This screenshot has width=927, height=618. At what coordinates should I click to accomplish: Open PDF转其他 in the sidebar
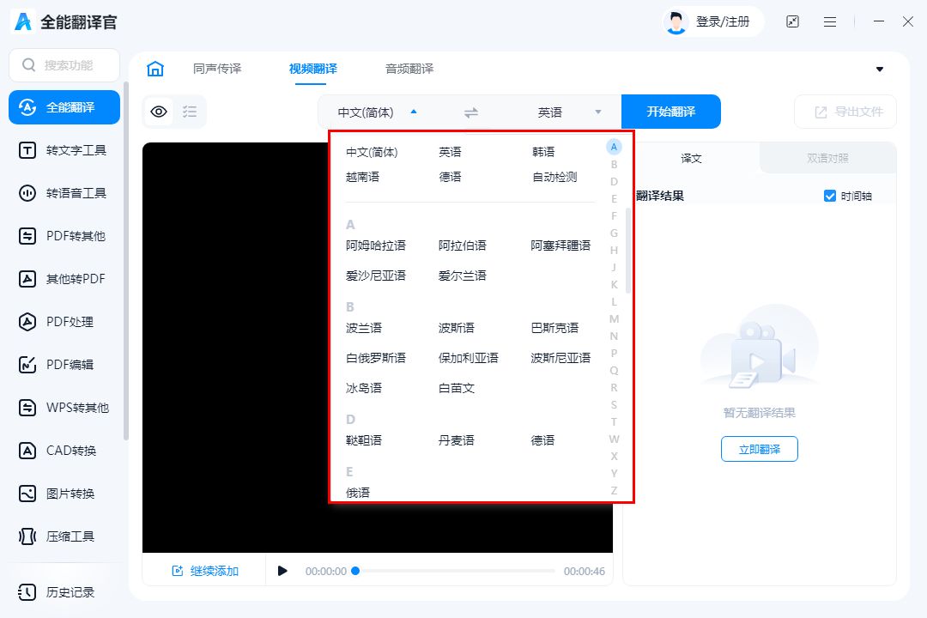[64, 236]
